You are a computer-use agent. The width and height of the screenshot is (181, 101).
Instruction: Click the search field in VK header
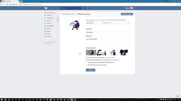click(71, 8)
